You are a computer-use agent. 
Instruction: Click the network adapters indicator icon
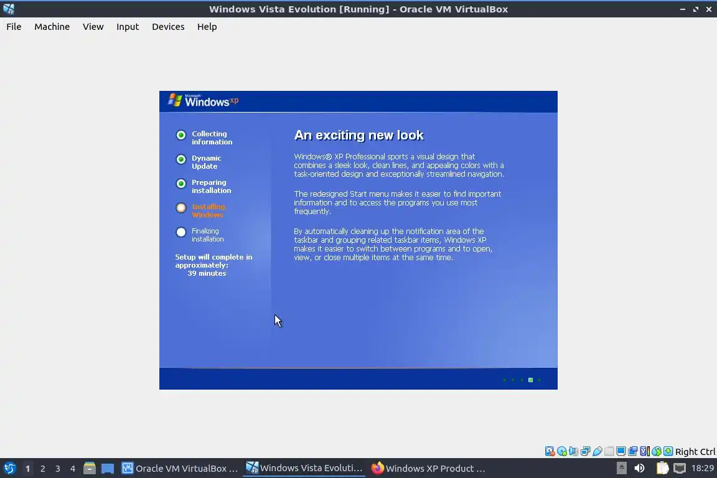(585, 451)
